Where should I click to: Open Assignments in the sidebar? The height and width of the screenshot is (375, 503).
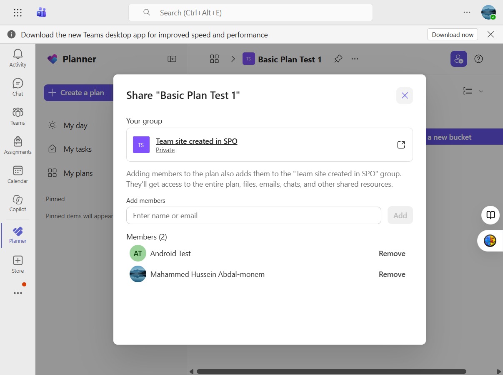point(18,145)
